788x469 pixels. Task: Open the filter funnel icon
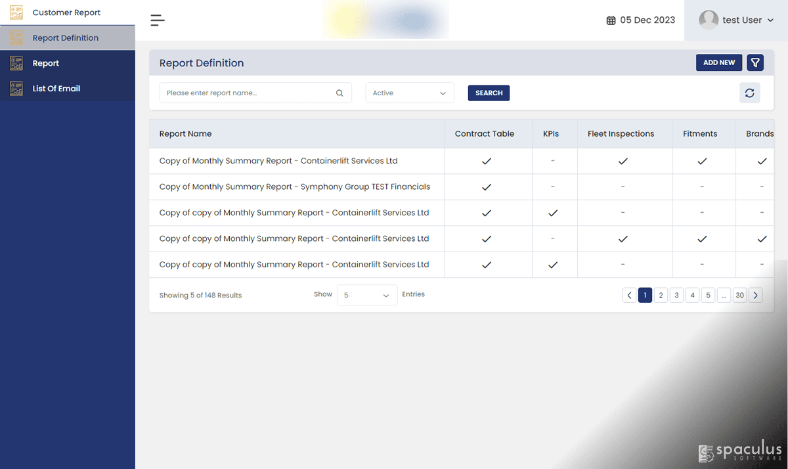click(755, 62)
